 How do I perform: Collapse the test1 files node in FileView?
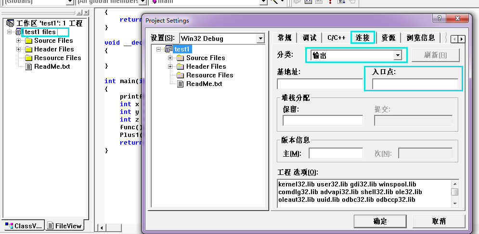(10, 32)
